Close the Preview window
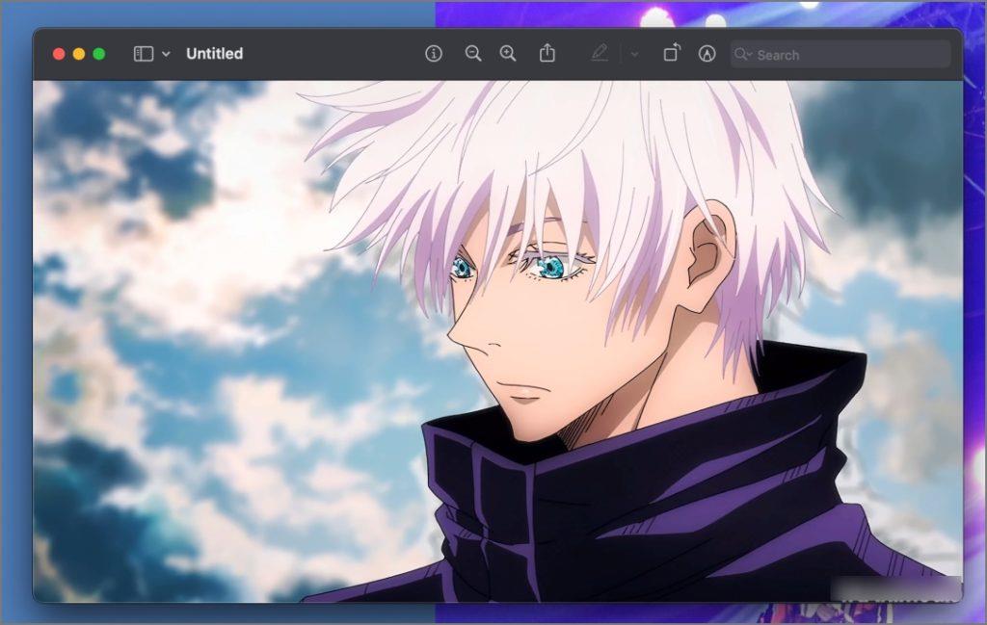 pyautogui.click(x=59, y=54)
